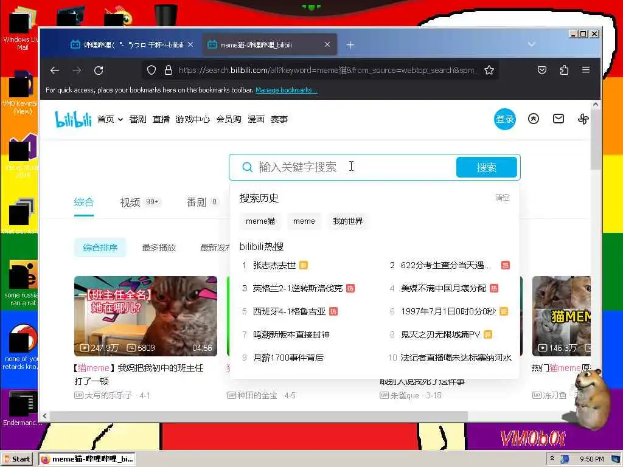Open the 班主任 cat video thumbnail
The height and width of the screenshot is (467, 623).
tap(145, 316)
